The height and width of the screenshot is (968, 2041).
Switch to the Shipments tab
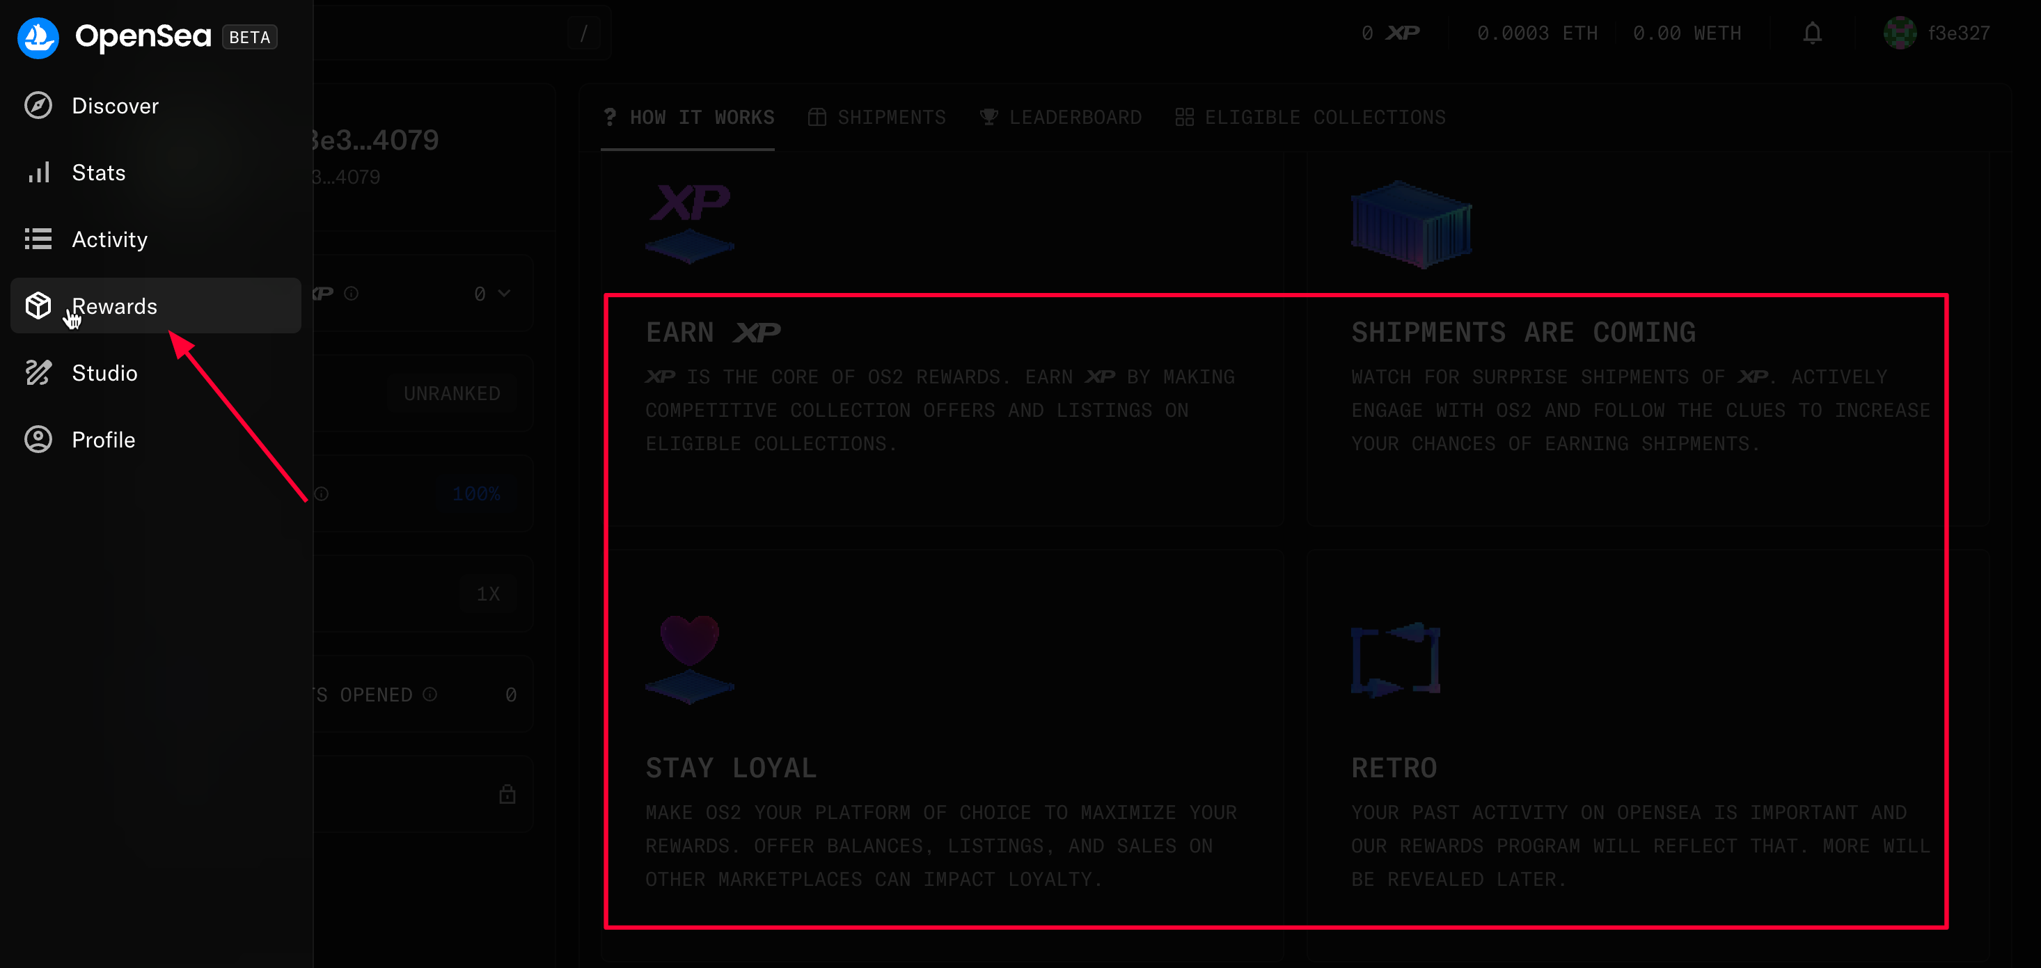pos(876,117)
